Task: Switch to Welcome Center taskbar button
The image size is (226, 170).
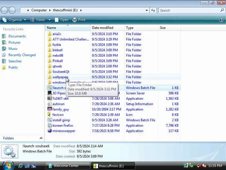Action: click(x=68, y=166)
